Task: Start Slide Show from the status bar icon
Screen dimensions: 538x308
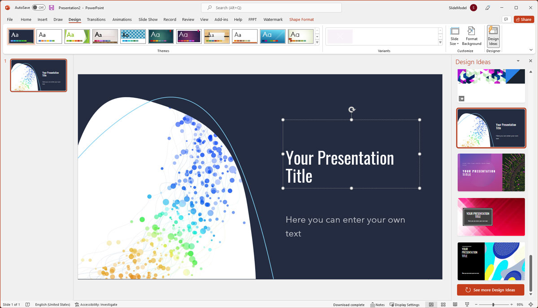Action: [x=467, y=304]
